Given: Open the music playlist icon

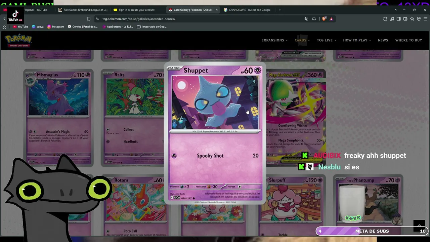Looking at the screenshot, I should pyautogui.click(x=392, y=19).
